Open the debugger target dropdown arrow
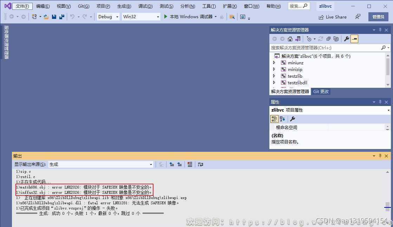This screenshot has width=393, height=227. coord(216,17)
